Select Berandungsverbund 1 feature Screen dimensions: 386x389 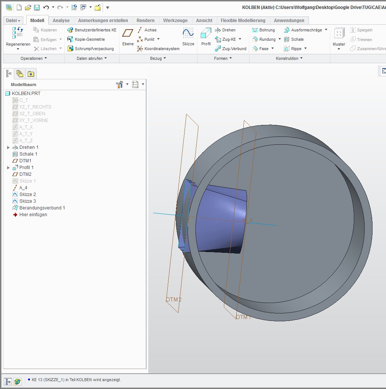coord(39,208)
